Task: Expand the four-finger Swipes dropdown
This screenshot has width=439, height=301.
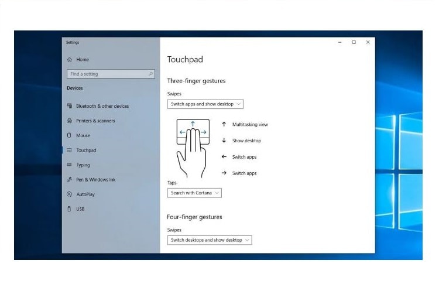Action: pos(209,240)
